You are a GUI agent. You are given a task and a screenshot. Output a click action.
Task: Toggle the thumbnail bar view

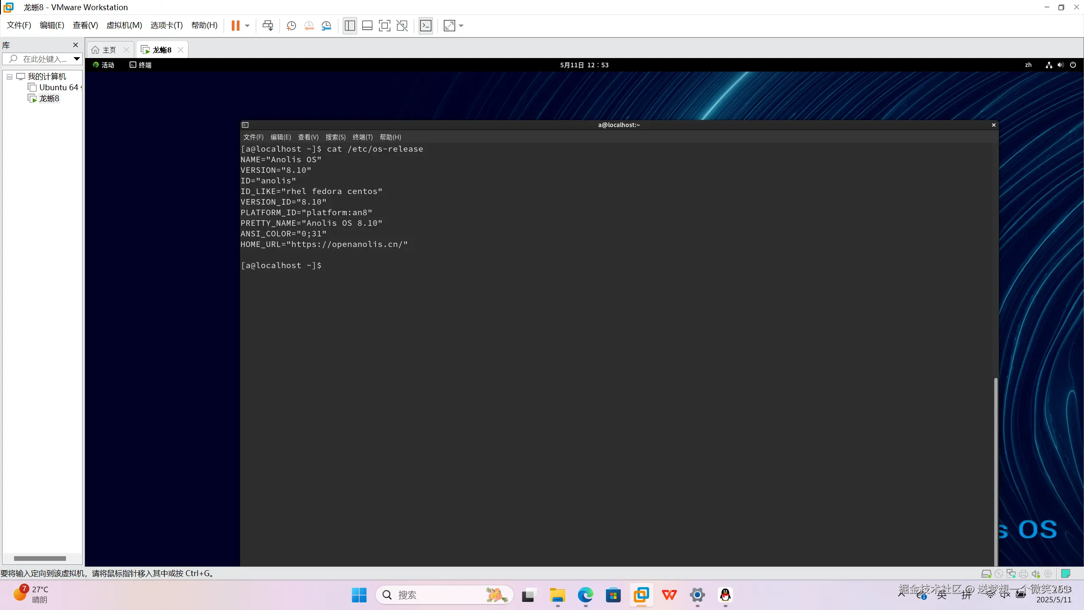click(x=367, y=26)
